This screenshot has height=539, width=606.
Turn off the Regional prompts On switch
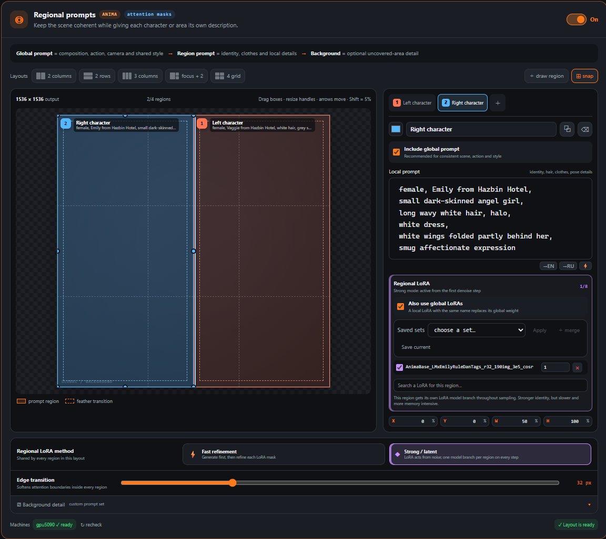(x=576, y=19)
